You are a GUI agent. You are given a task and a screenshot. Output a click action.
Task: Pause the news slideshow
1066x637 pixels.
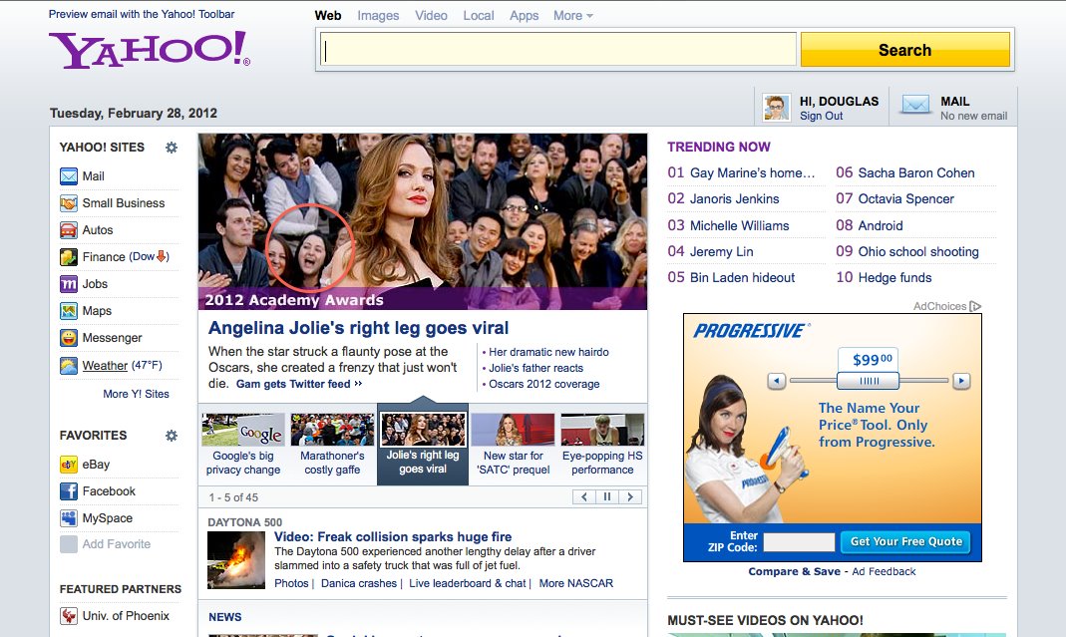click(606, 497)
